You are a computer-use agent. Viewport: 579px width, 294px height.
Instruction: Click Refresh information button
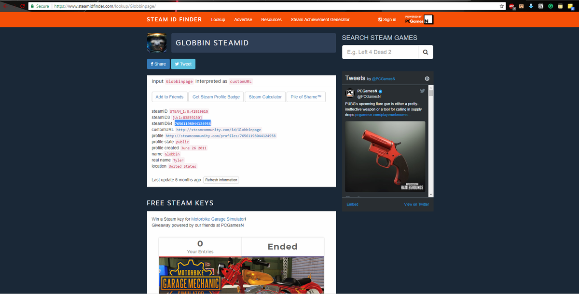click(x=221, y=179)
